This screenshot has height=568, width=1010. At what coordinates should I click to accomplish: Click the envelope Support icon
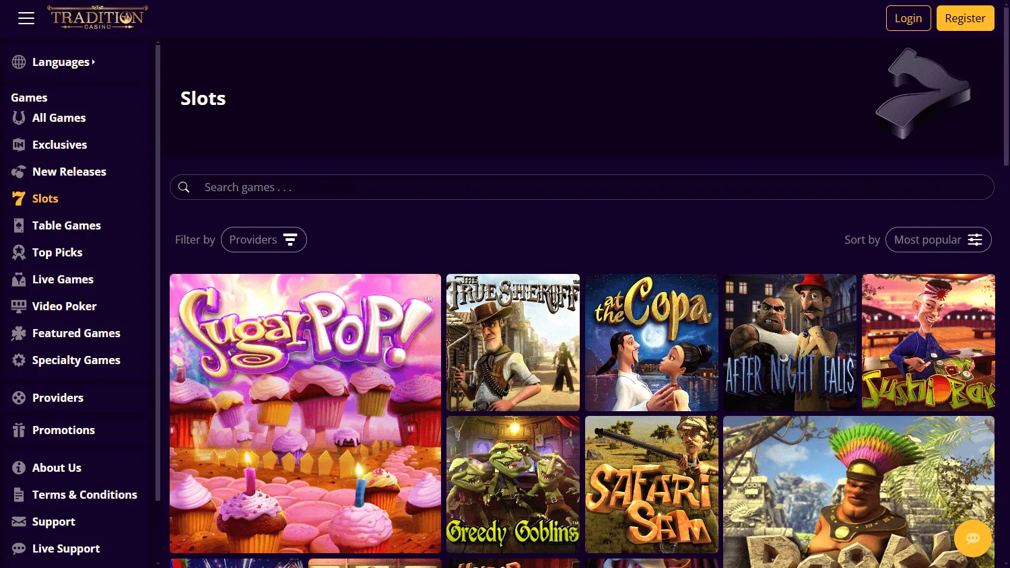[19, 522]
